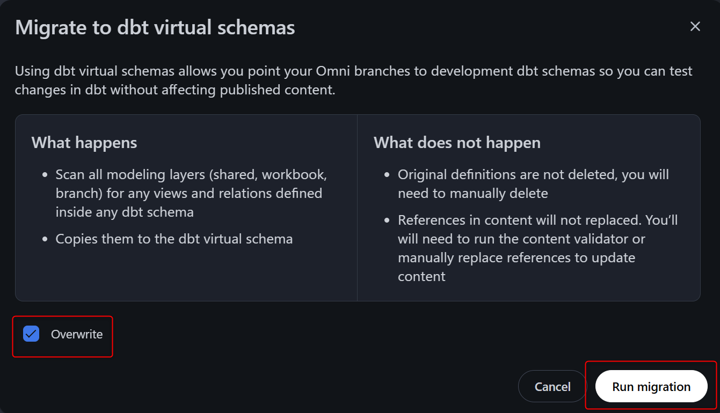Click the Overwrite checkbox label text
Viewport: 720px width, 413px height.
pos(77,335)
